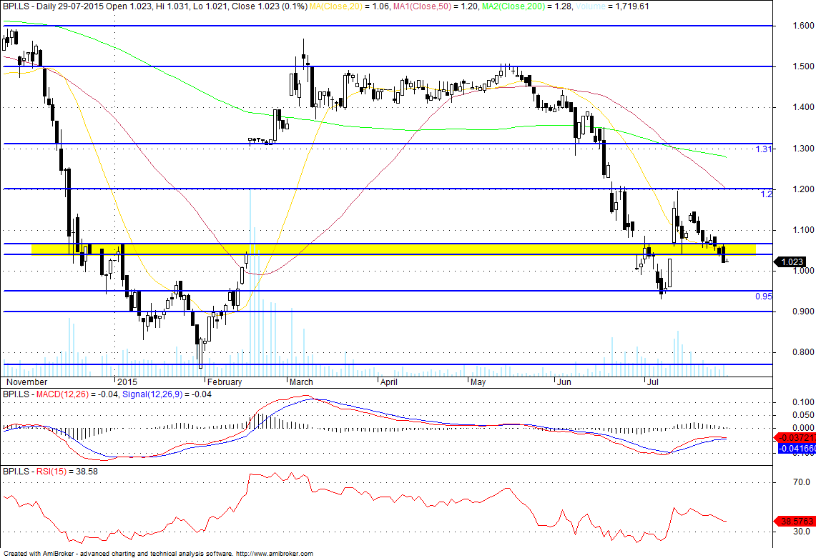
Task: Click the RSI(15) = 38.58 label
Action: pyautogui.click(x=67, y=471)
